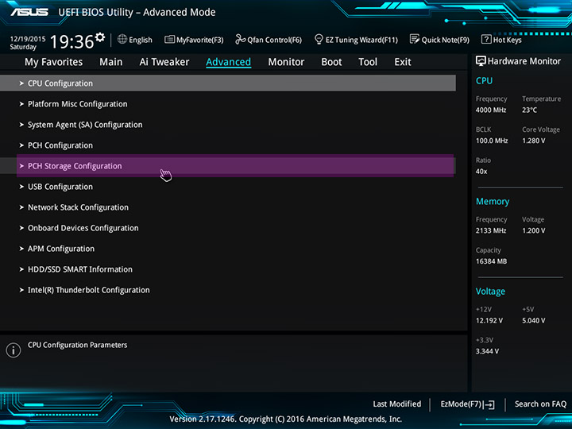Click the BCLK 100.0 MHz value
The width and height of the screenshot is (572, 429).
pyautogui.click(x=492, y=141)
